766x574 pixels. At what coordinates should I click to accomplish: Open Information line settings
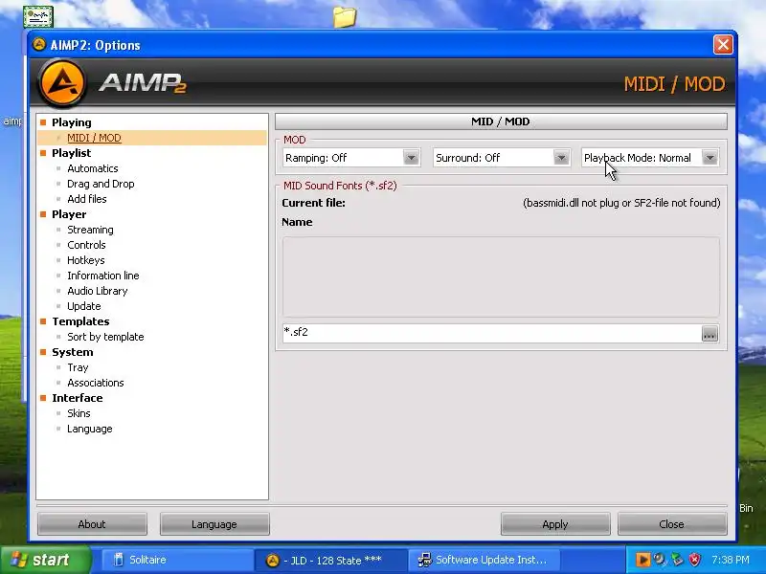coord(103,276)
